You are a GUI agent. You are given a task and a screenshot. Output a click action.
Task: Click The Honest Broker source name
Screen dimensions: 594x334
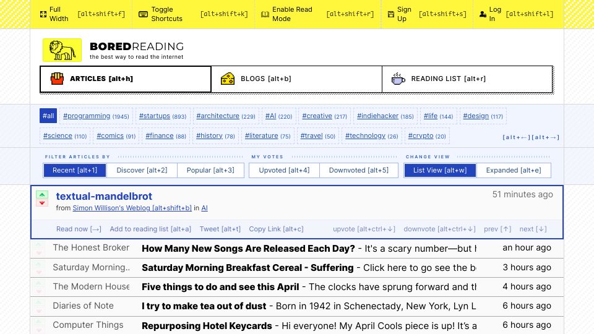click(91, 247)
